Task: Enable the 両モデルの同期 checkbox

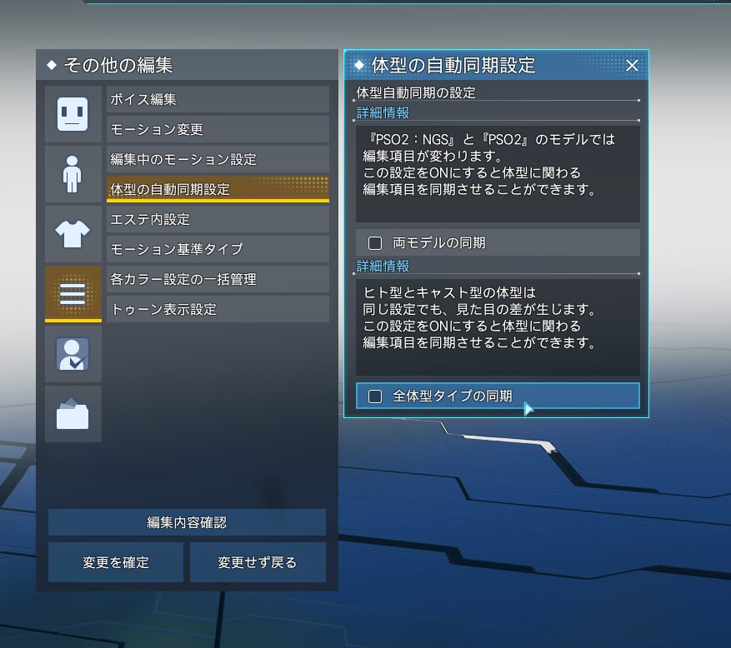Action: pyautogui.click(x=375, y=243)
